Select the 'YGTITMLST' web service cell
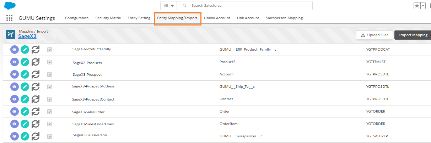 click(x=376, y=62)
